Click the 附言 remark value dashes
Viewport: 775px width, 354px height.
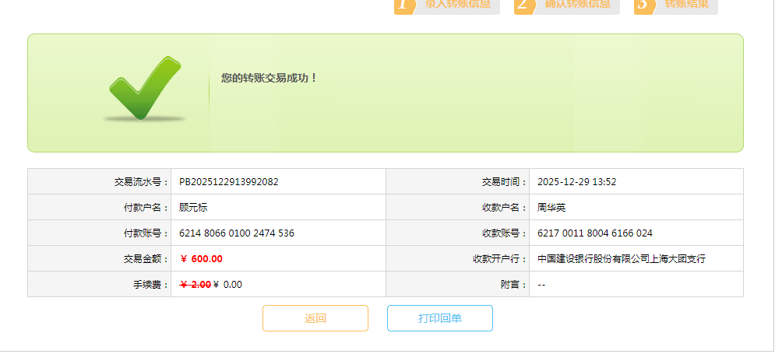(541, 285)
